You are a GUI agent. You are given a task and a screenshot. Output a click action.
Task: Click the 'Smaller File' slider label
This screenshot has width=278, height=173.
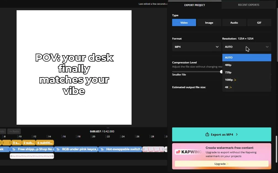click(x=179, y=74)
